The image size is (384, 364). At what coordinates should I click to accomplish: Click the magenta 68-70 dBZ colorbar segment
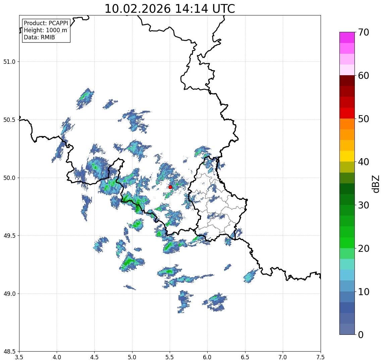tap(347, 38)
